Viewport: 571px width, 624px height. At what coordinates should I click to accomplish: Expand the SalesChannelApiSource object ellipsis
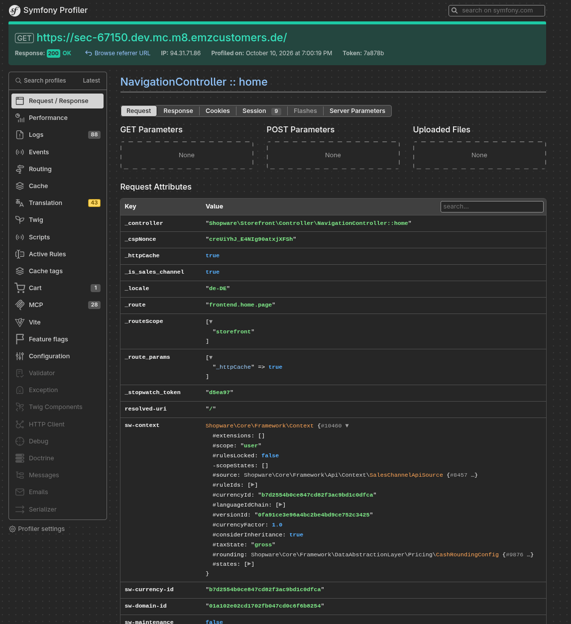pyautogui.click(x=472, y=475)
